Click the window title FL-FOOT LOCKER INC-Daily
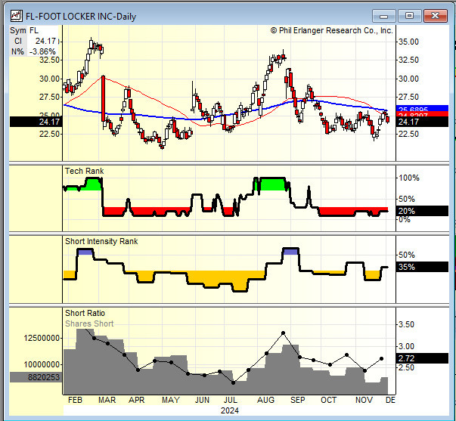Screen dimensions: 456x421 [81, 17]
